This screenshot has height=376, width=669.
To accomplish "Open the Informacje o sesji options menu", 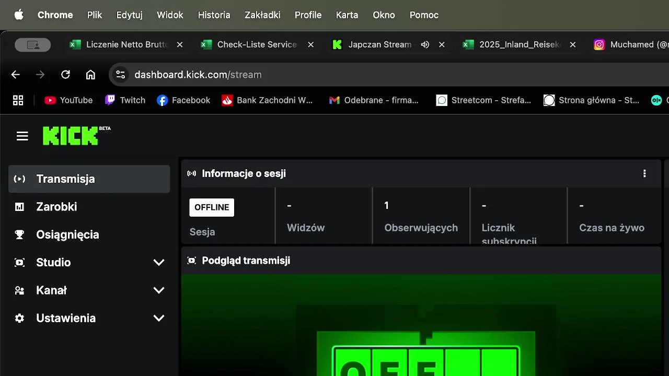I will coord(644,173).
